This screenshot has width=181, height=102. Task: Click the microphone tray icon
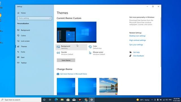click(x=158, y=100)
